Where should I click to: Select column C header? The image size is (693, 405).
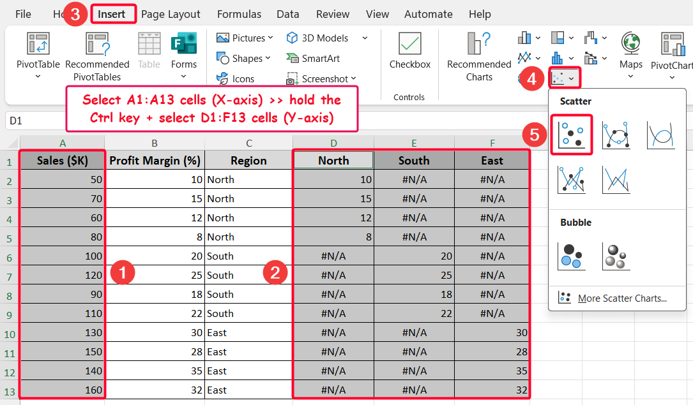(248, 144)
